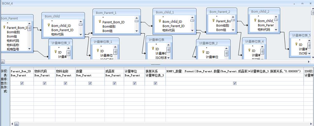
Task: Toggle the show checkbox under 换算关系 column
Action: tap(155, 83)
